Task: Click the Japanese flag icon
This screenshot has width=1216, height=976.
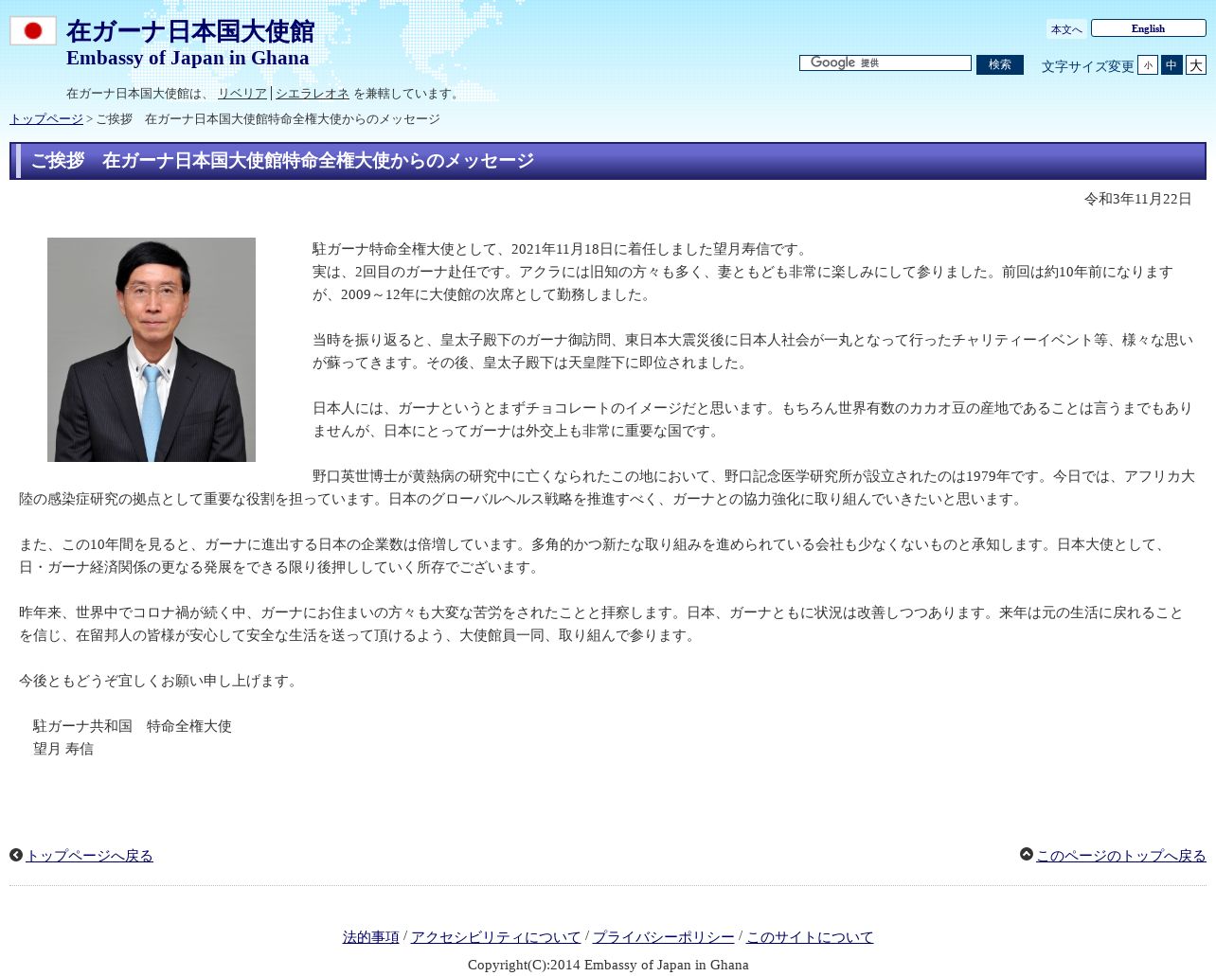Action: [x=33, y=30]
